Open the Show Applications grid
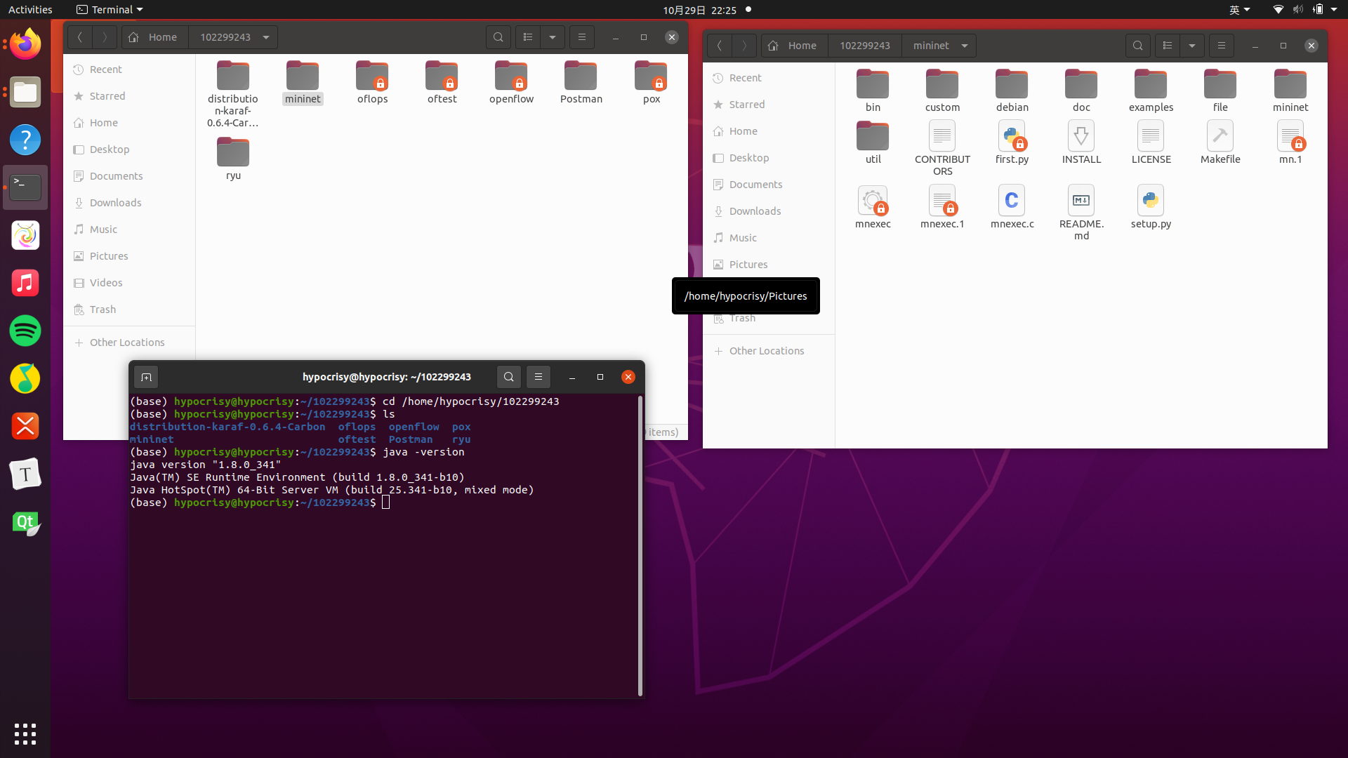The image size is (1348, 758). [x=25, y=733]
